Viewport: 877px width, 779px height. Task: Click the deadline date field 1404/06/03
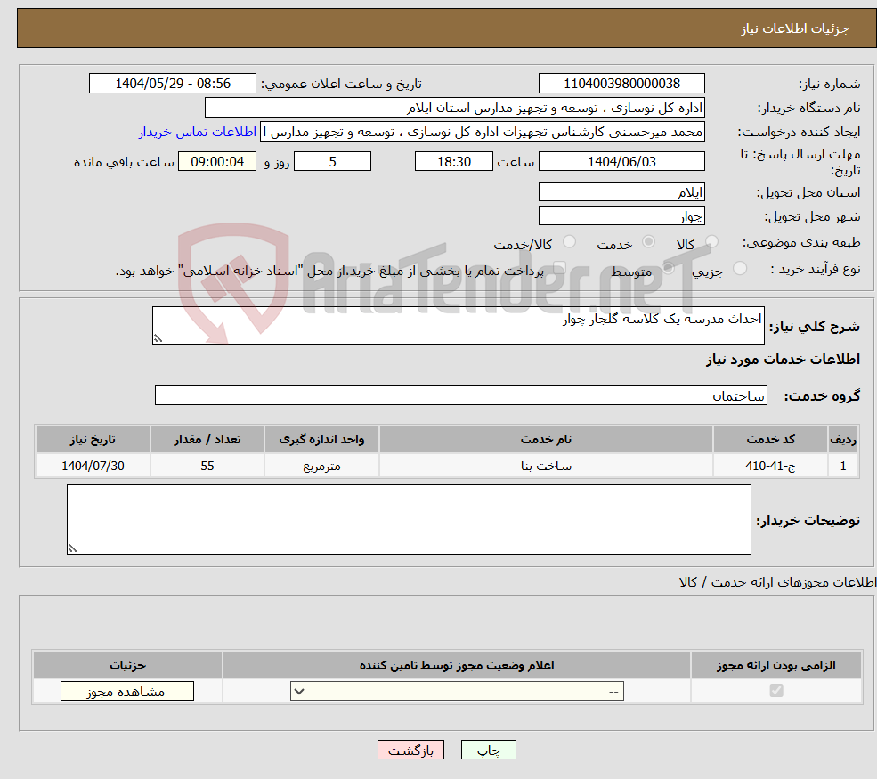point(621,162)
